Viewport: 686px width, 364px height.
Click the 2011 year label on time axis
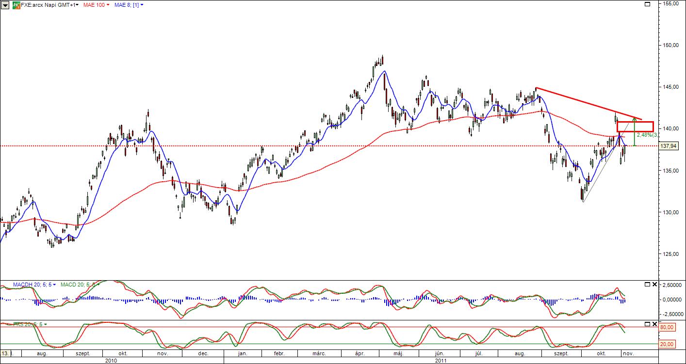[x=441, y=361]
